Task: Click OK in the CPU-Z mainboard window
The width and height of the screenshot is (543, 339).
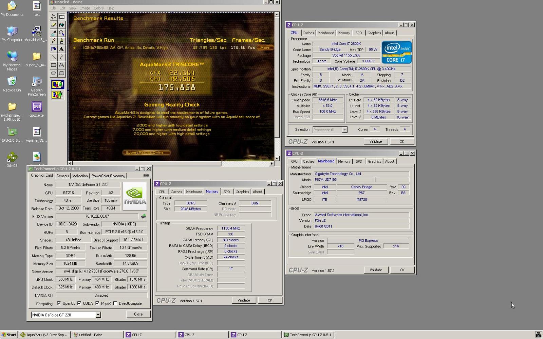Action: (x=402, y=270)
